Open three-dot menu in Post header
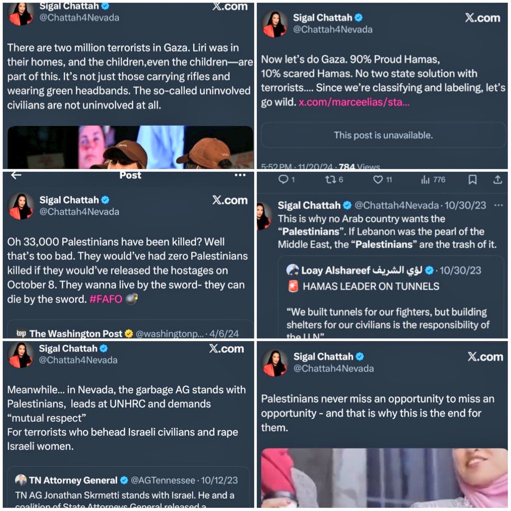511x511 pixels. coord(240,175)
